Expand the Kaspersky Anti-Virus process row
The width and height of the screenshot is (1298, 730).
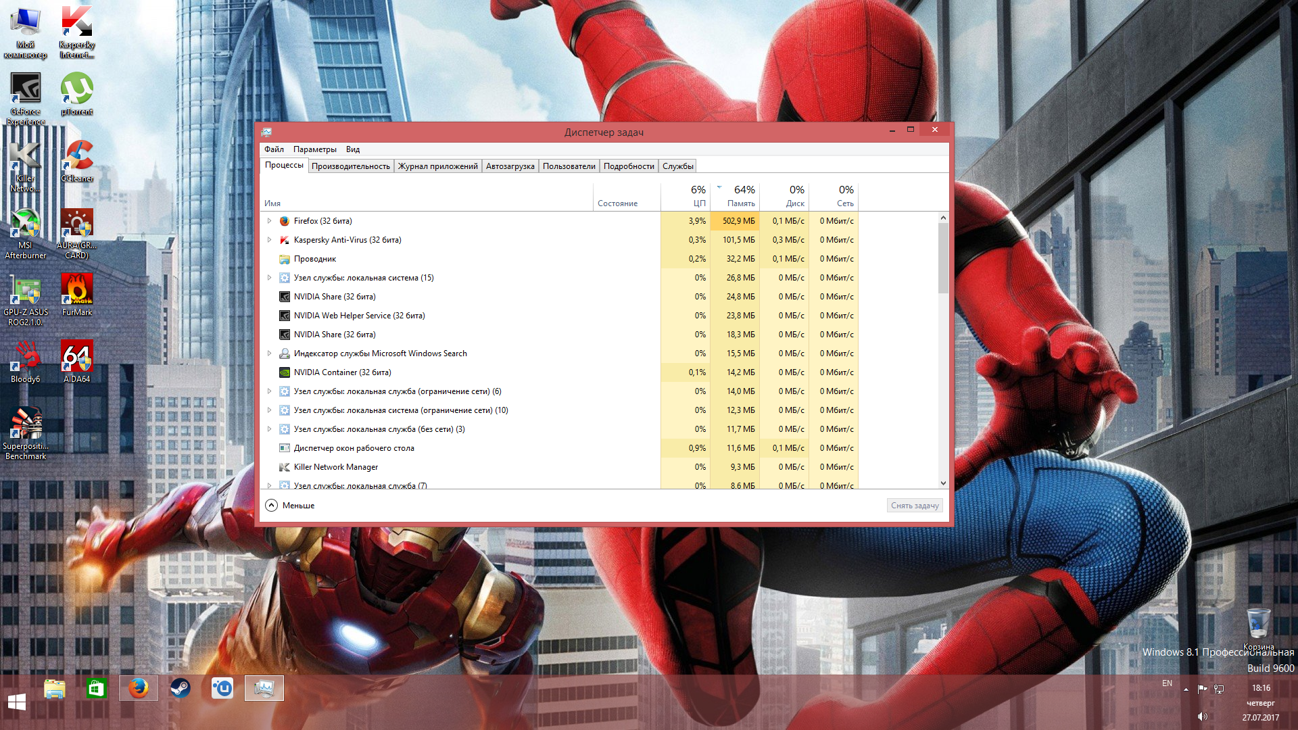[269, 240]
